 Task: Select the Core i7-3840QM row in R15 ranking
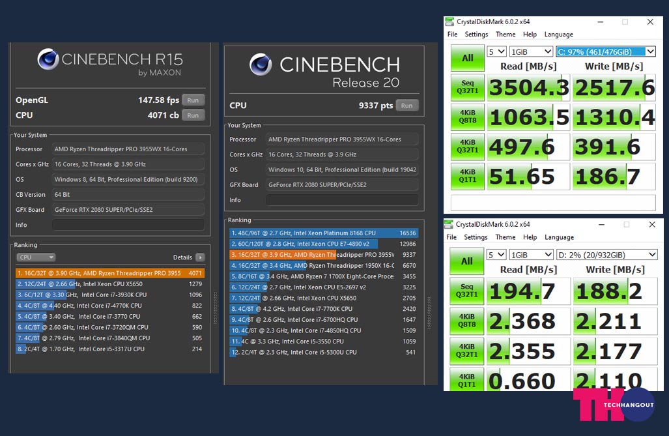110,338
